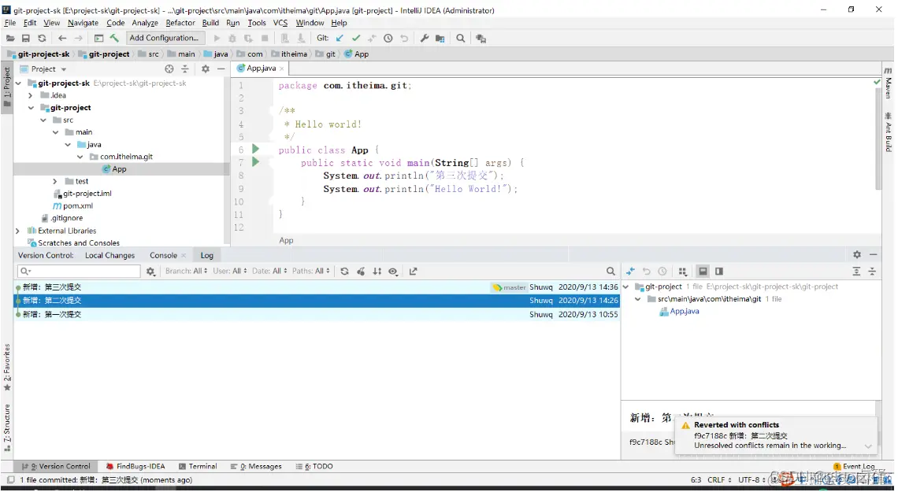Image resolution: width=898 pixels, height=492 pixels.
Task: Switch to the Console tab
Action: click(163, 256)
